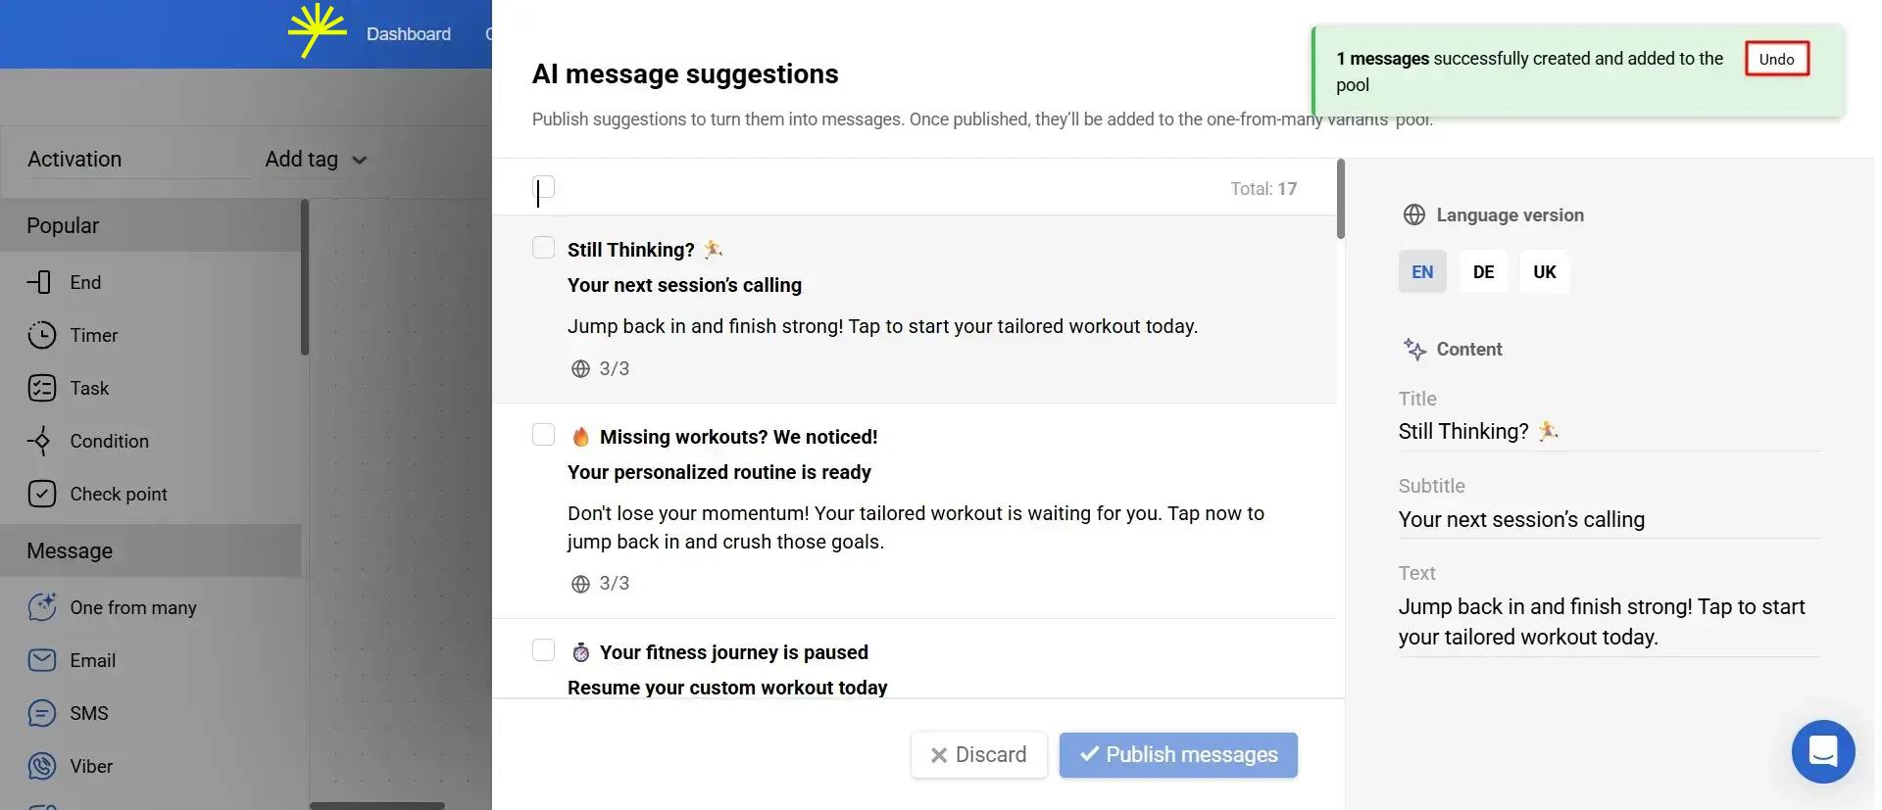
Task: Expand the Add tag dropdown
Action: (316, 159)
